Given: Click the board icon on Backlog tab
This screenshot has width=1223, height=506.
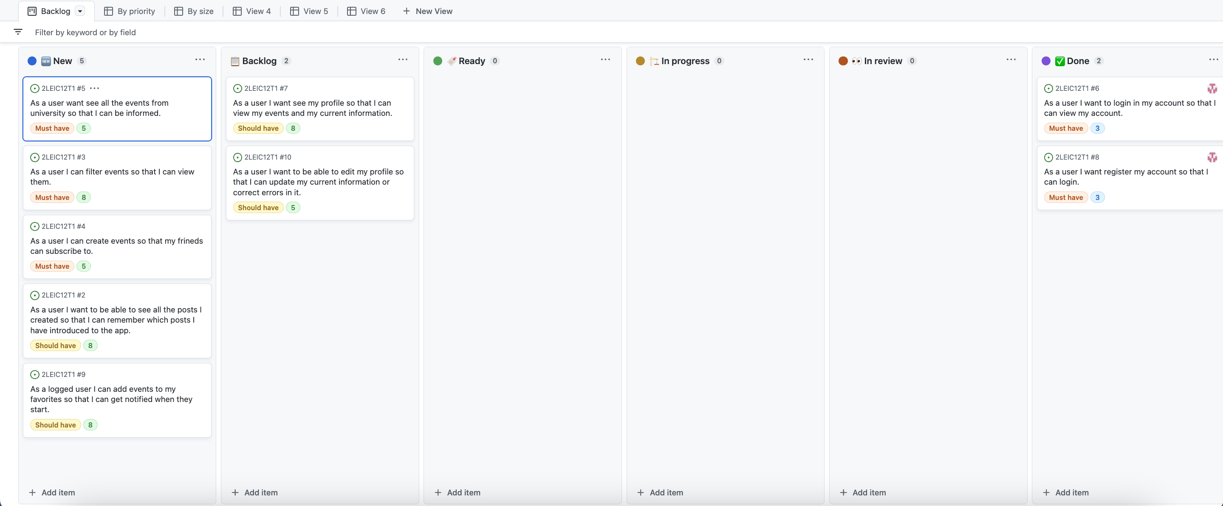Looking at the screenshot, I should [32, 11].
